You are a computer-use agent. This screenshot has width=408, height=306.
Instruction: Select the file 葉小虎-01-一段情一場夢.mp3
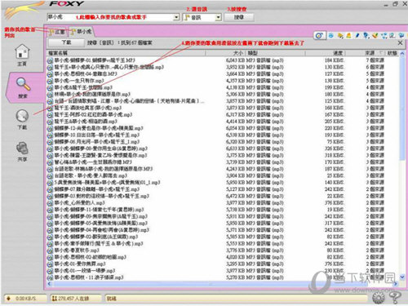pyautogui.click(x=85, y=271)
